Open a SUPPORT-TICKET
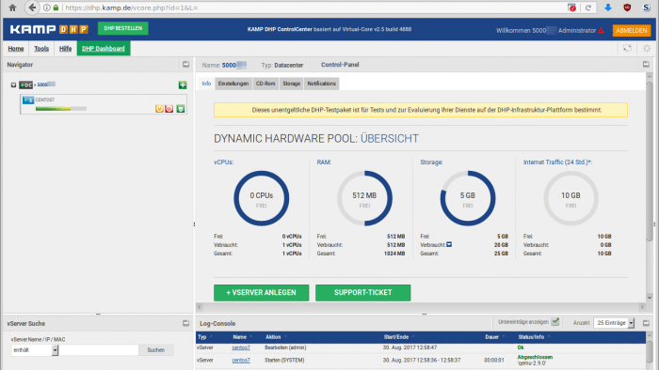Viewport: 659px width, 370px height. 363,292
